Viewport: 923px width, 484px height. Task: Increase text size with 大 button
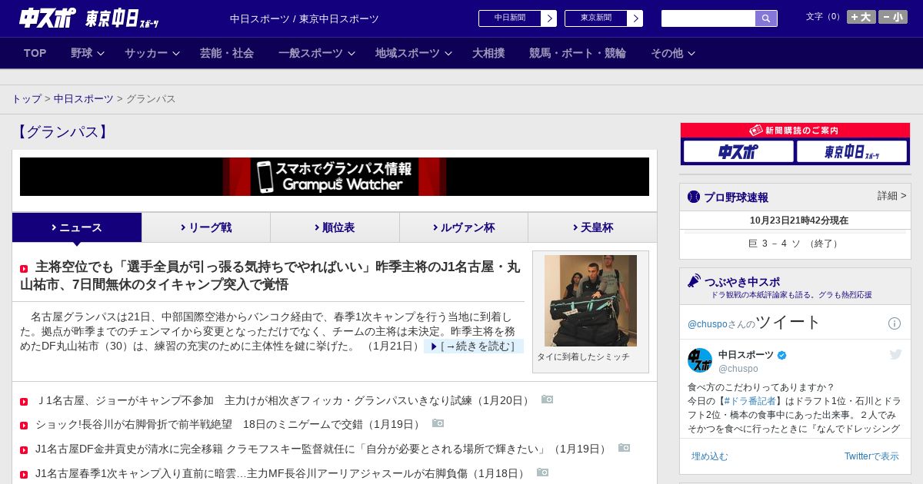tap(861, 17)
